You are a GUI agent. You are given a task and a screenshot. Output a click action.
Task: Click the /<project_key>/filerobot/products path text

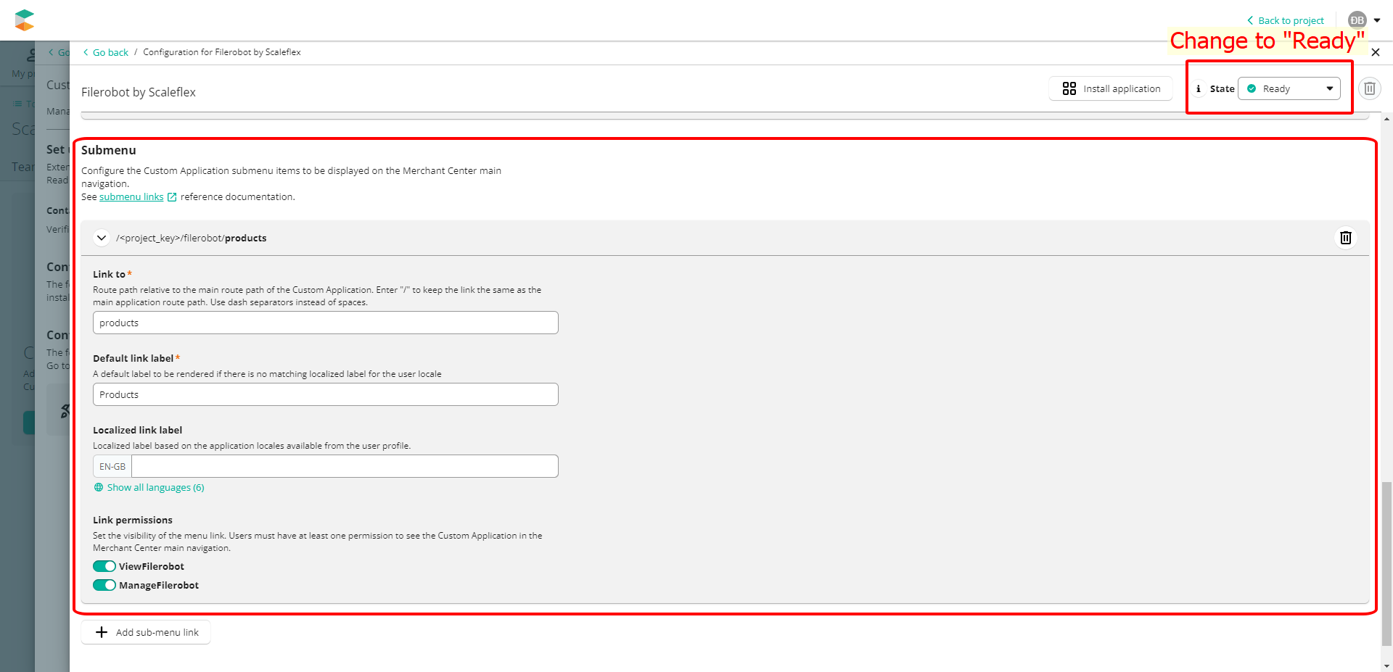click(192, 238)
